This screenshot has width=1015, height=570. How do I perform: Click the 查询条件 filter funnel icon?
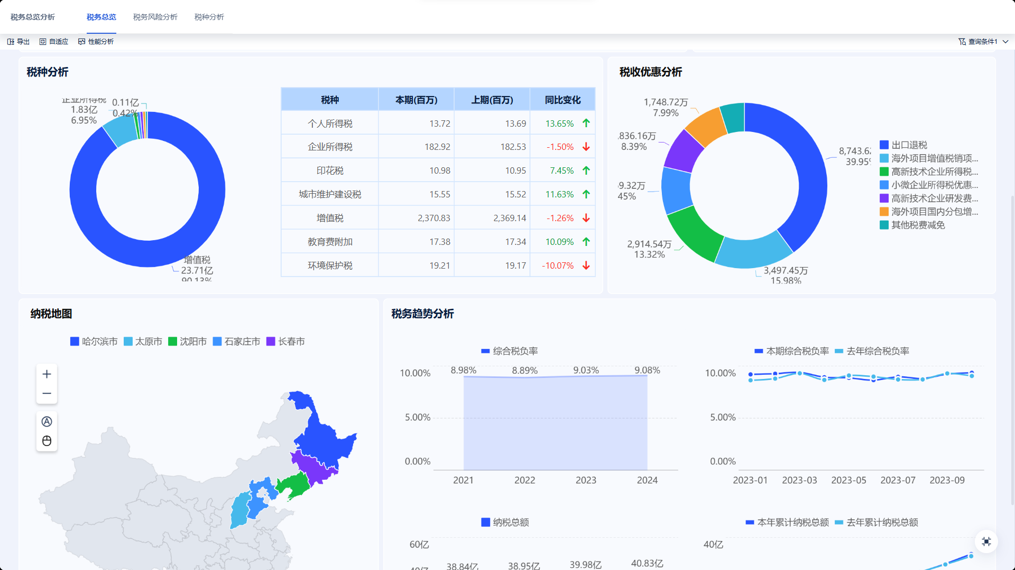pyautogui.click(x=962, y=42)
